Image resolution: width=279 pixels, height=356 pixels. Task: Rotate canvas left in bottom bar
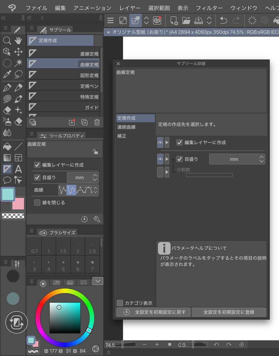[x=216, y=344]
